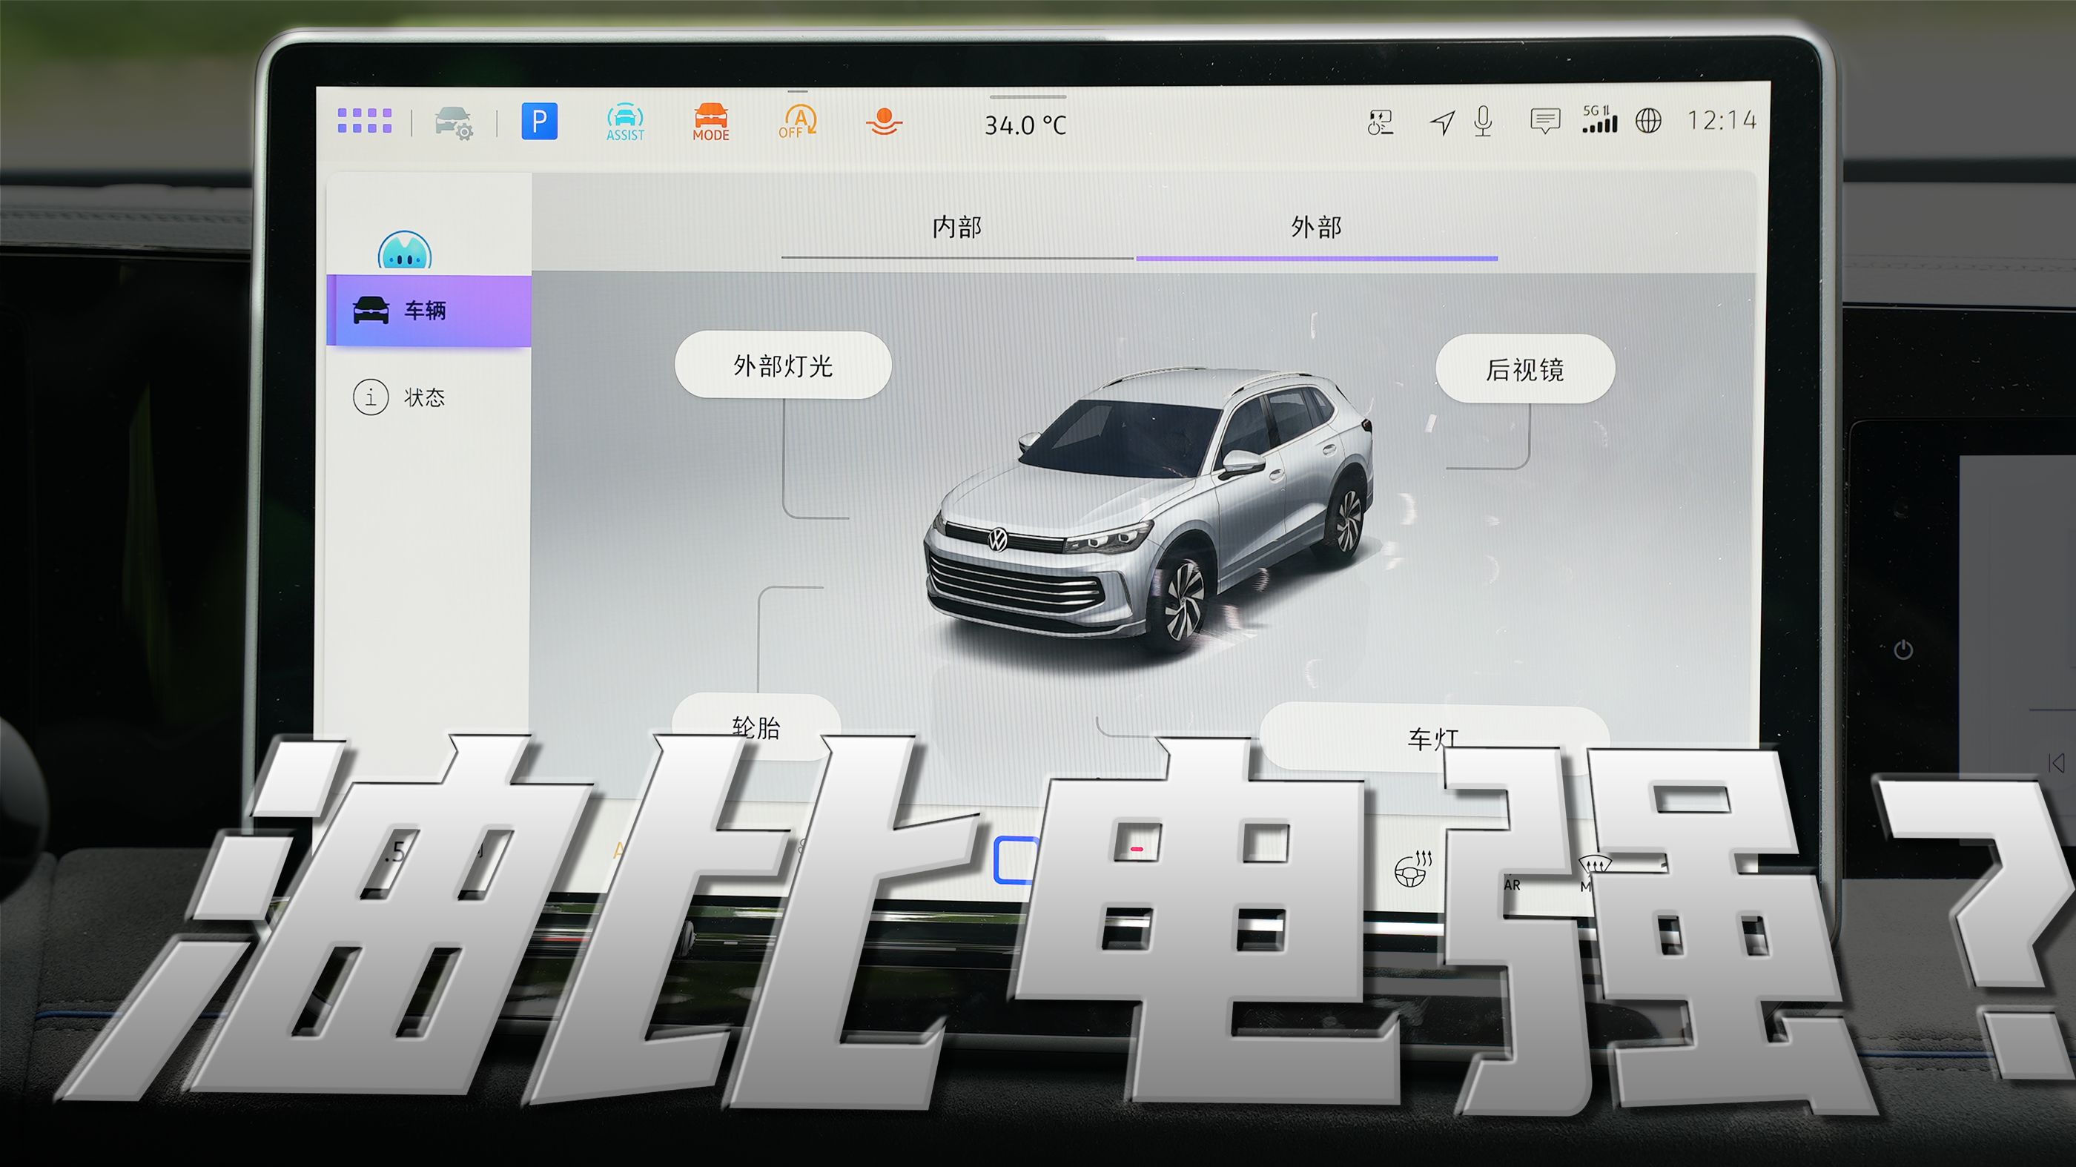This screenshot has width=2076, height=1167.
Task: Tap the navigation arrow location icon
Action: [x=1442, y=122]
